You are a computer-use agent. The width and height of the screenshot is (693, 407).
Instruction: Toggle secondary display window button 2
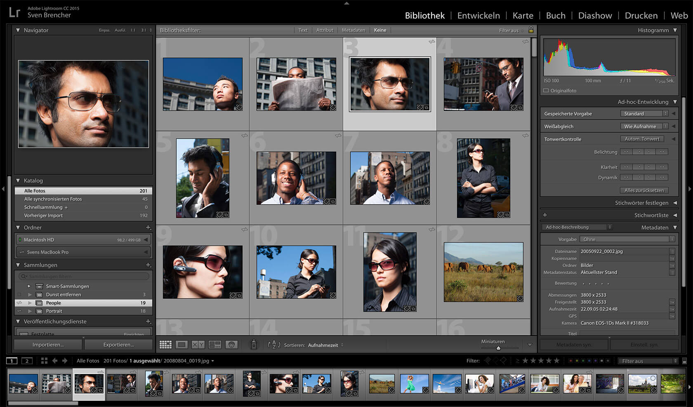coord(27,361)
